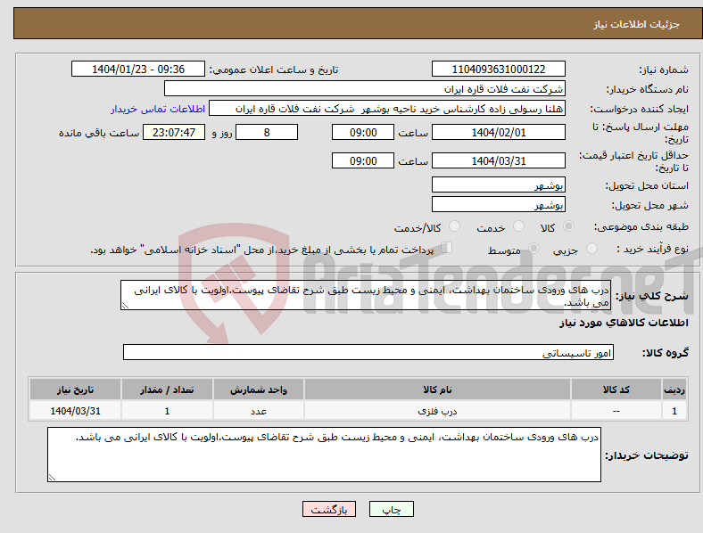This screenshot has width=703, height=533.
Task: Choose the جزیی purchase type option
Action: pyautogui.click(x=591, y=248)
